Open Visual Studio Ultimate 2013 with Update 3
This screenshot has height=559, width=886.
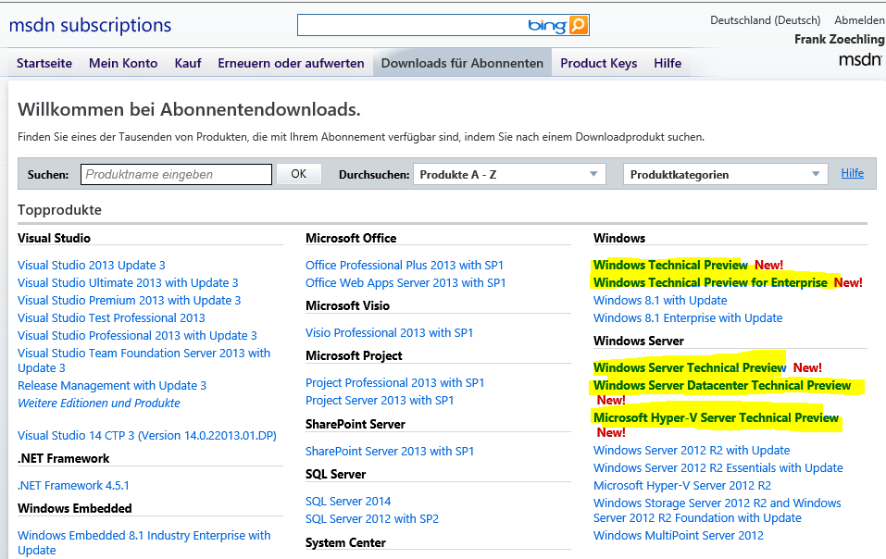[x=128, y=282]
